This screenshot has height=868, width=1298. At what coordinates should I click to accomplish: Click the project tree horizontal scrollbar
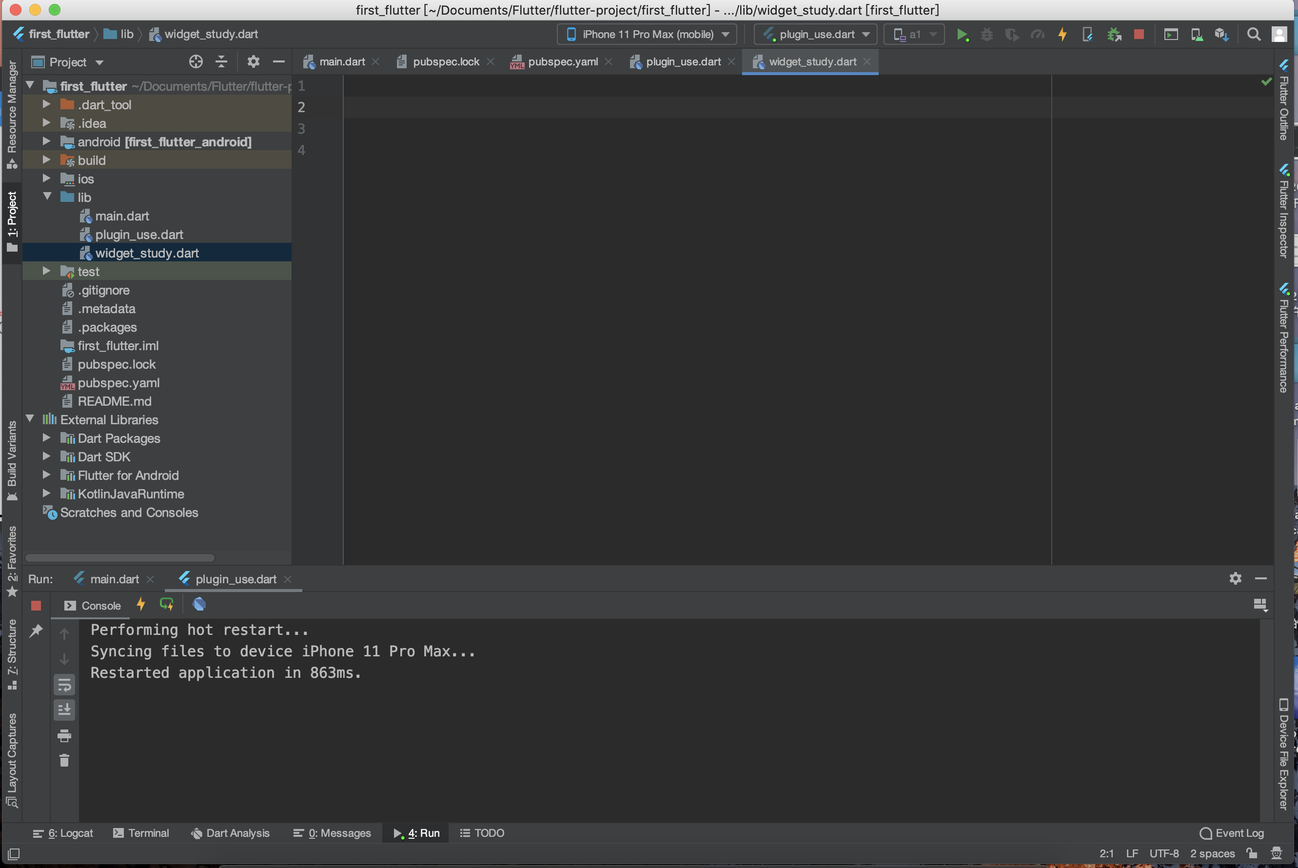coord(119,557)
